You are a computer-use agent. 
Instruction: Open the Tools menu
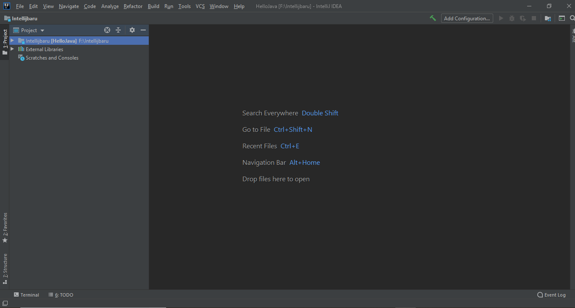pyautogui.click(x=184, y=6)
